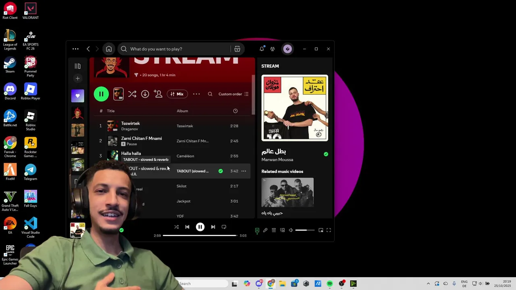The height and width of the screenshot is (290, 516).
Task: Skip to next track in player bar
Action: tap(213, 227)
